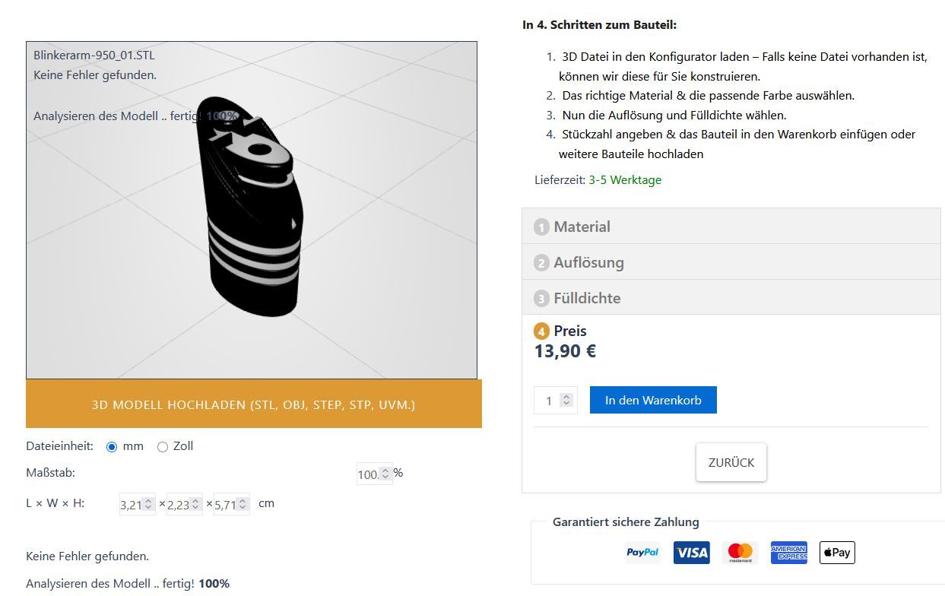Click the Maßstab percentage field
This screenshot has height=596, width=945.
coord(369,474)
